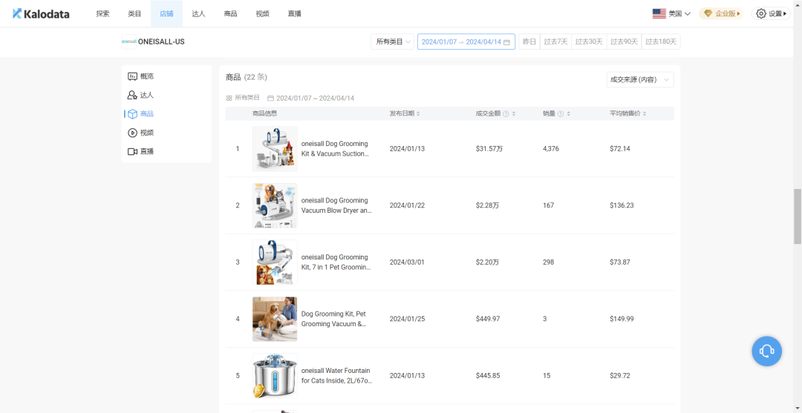802x413 pixels.
Task: Click the 企业版 upgrade button
Action: [721, 13]
